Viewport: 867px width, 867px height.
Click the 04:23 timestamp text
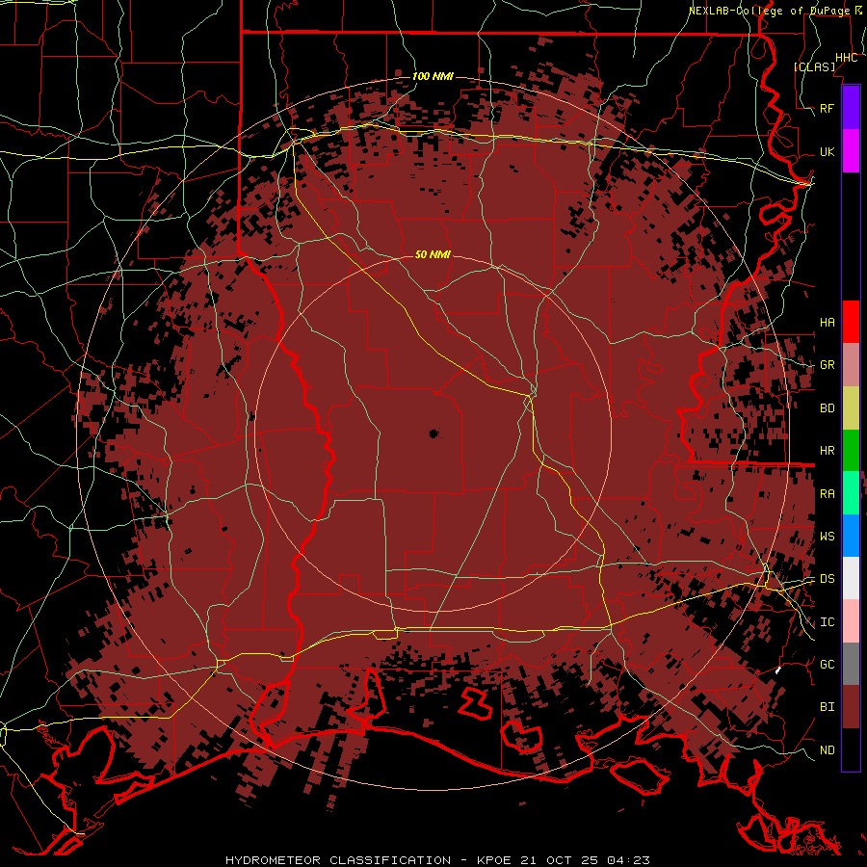[x=627, y=860]
